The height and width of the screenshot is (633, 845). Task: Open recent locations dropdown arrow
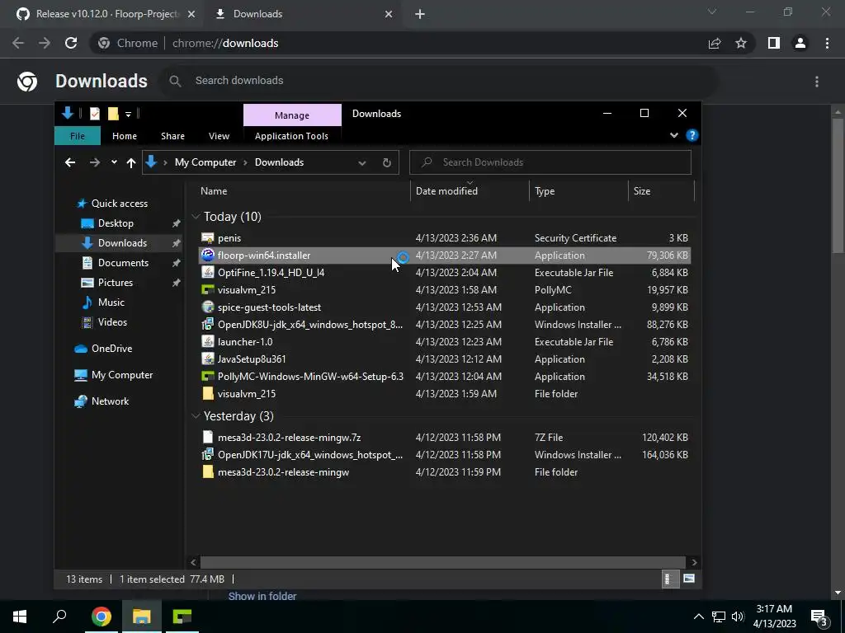pos(114,162)
